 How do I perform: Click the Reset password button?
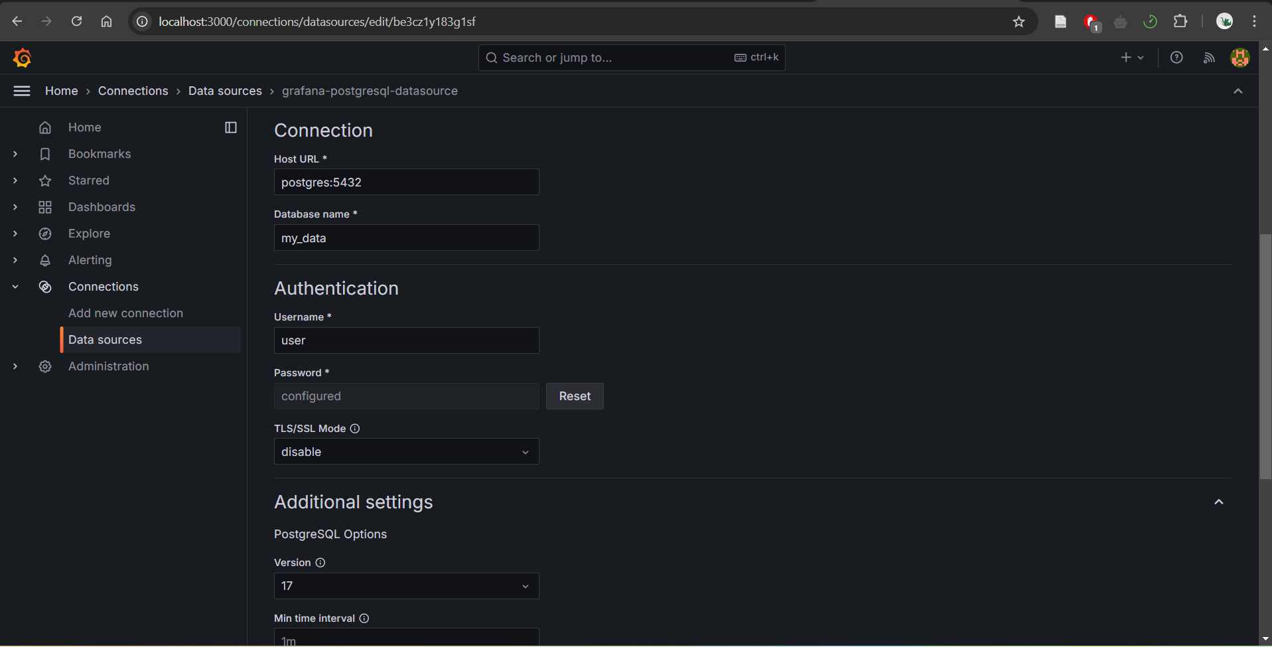[x=574, y=396]
